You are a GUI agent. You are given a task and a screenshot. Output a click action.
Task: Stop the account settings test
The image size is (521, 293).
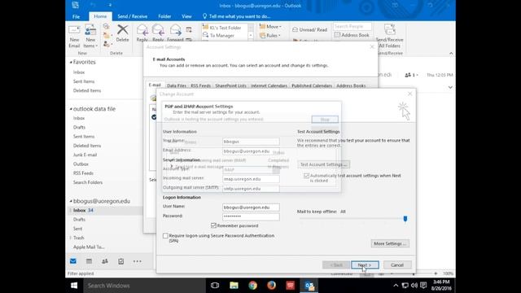[x=325, y=120]
